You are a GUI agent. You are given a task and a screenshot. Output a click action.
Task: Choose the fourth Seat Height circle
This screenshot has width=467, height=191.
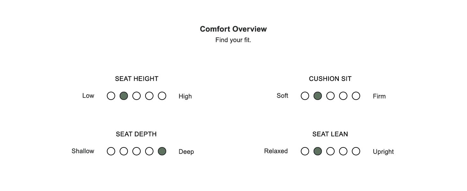coord(149,96)
